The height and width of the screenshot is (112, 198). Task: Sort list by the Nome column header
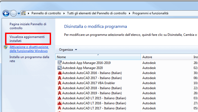tap(98, 57)
